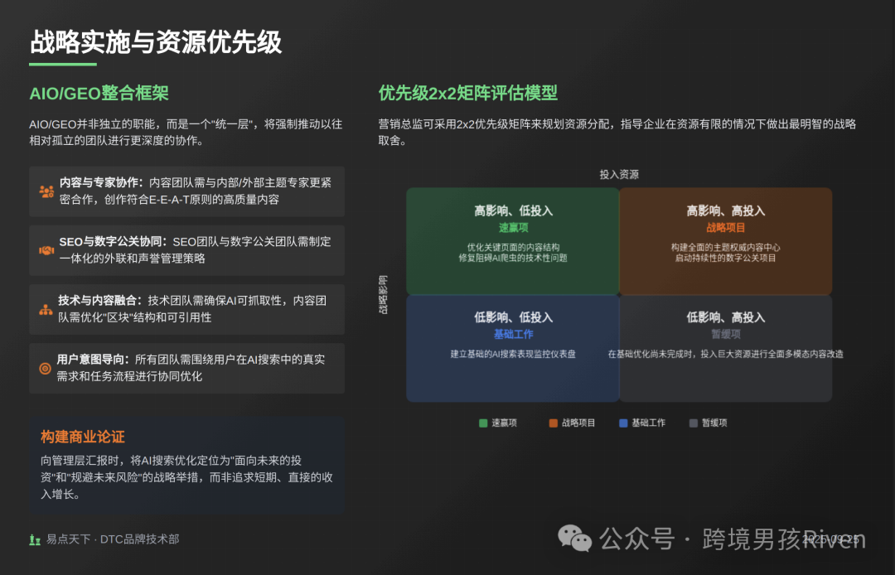The image size is (895, 575).
Task: Click the paragraph starting AIO/GEO并非独立的职能
Action: pos(186,133)
